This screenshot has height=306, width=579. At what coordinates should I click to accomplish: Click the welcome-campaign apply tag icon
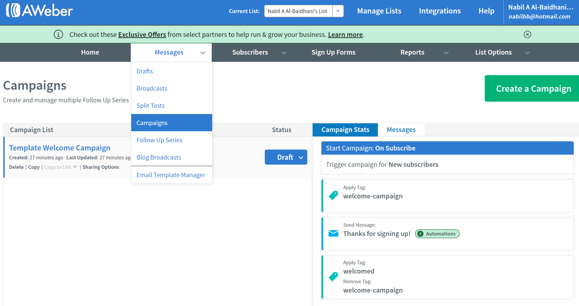(333, 195)
